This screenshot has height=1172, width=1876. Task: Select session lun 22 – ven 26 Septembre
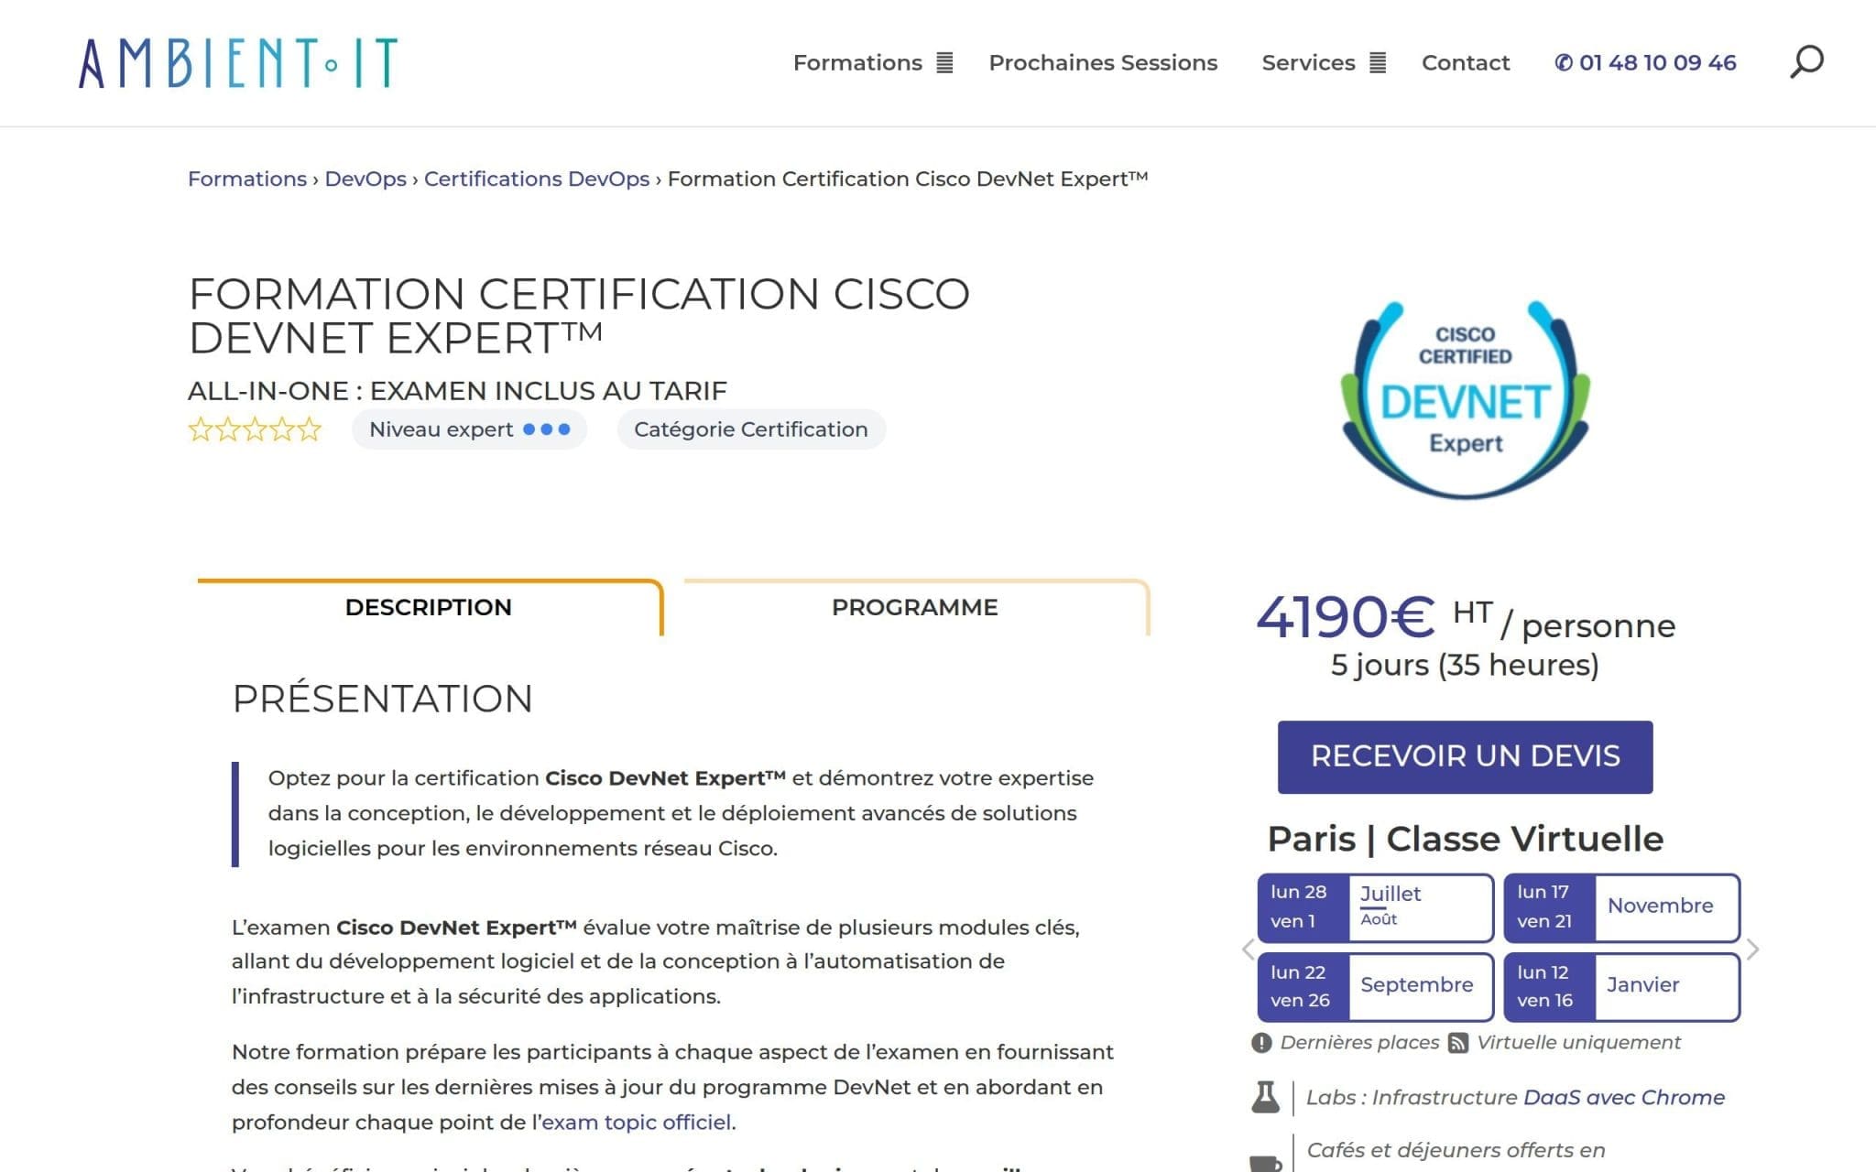click(x=1375, y=987)
